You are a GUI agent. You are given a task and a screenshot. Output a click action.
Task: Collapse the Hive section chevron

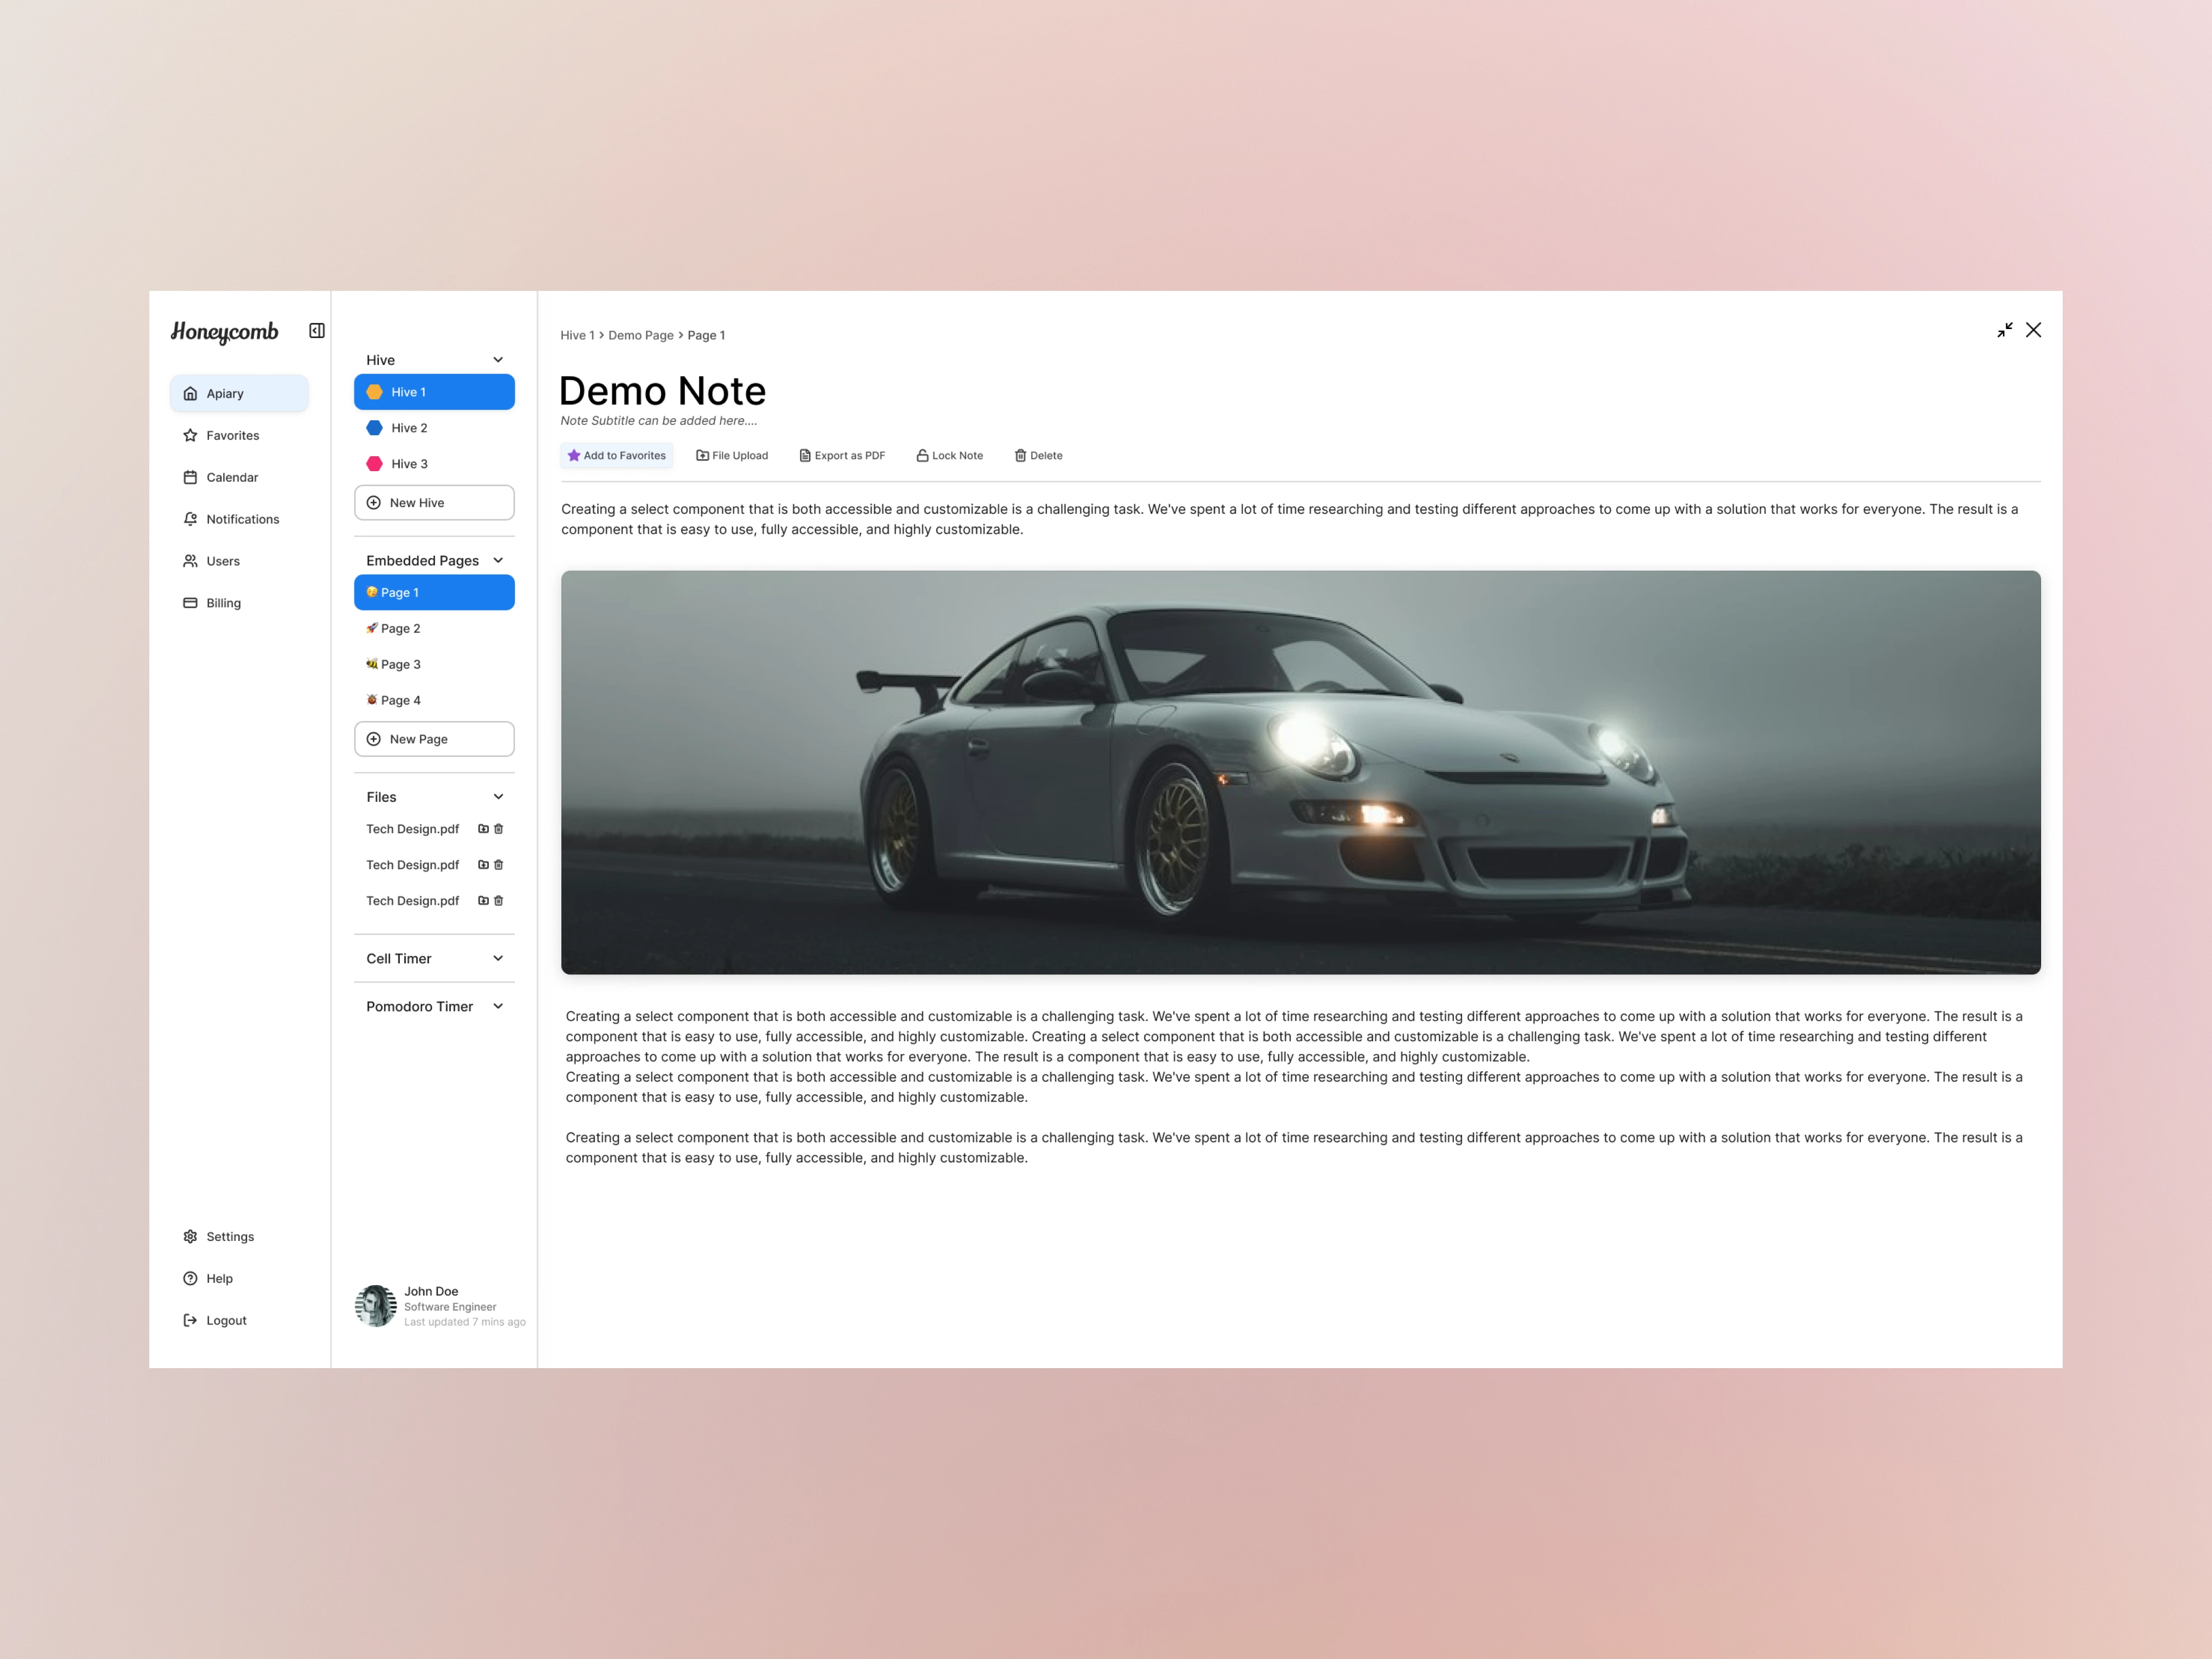[498, 360]
